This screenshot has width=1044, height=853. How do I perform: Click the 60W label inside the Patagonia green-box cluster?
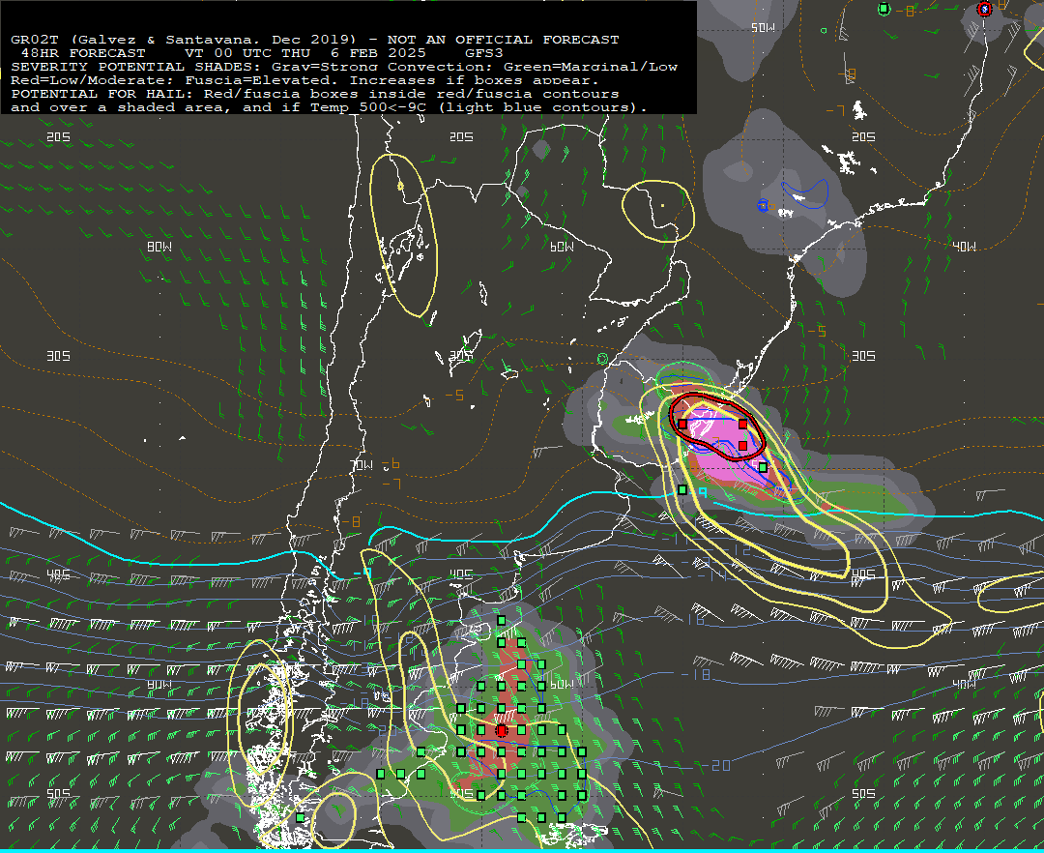click(562, 685)
